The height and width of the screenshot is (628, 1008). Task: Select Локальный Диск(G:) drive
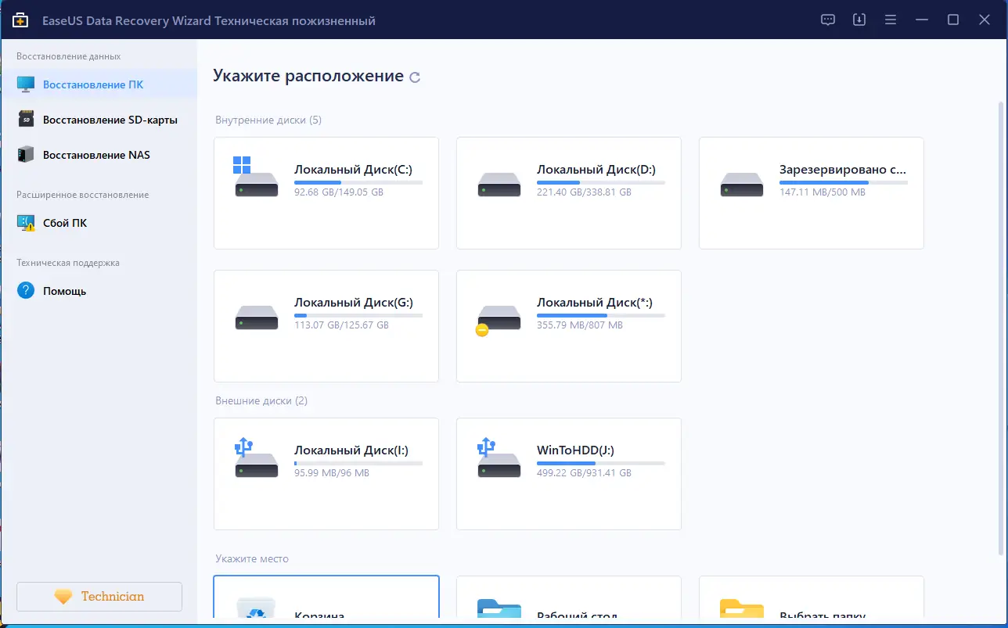coord(326,325)
